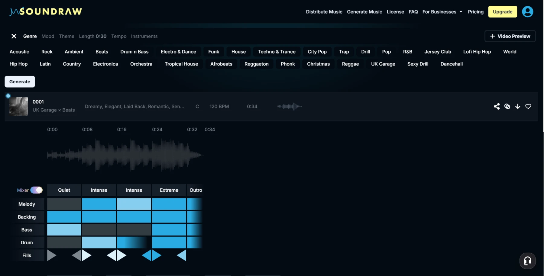
Task: Open Video Preview
Action: point(510,36)
